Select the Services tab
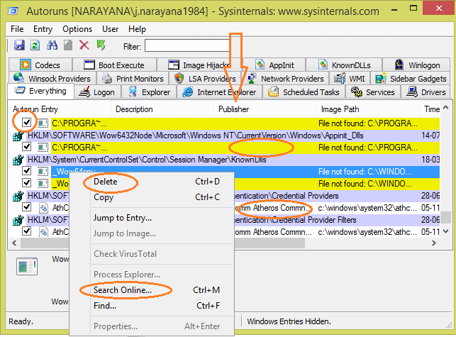 pyautogui.click(x=373, y=92)
